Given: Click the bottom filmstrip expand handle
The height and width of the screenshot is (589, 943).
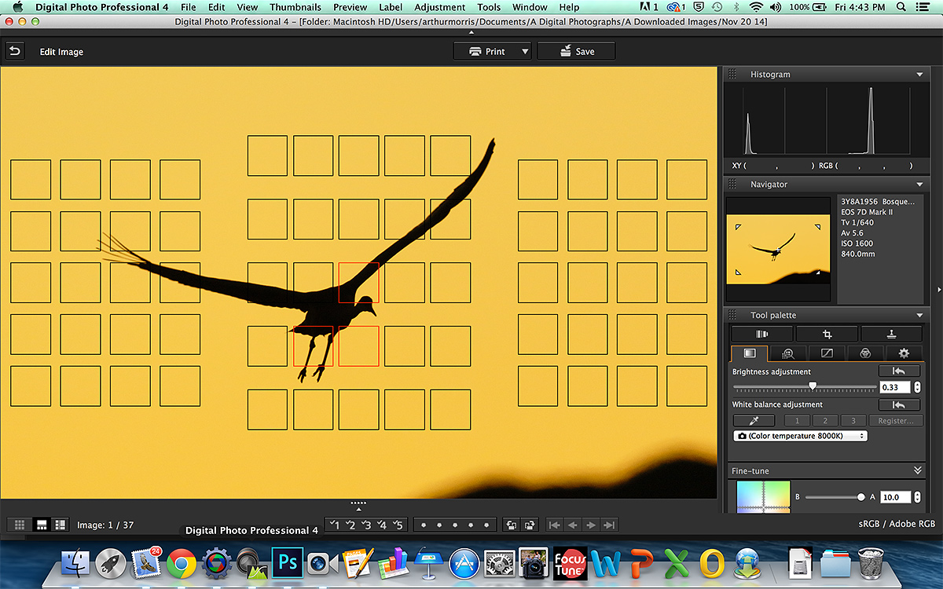Looking at the screenshot, I should click(x=358, y=506).
